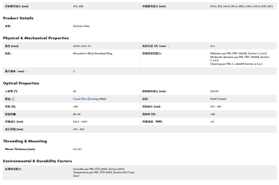Click the Threading & Mounting section heading
This screenshot has width=279, height=185.
tap(25, 141)
